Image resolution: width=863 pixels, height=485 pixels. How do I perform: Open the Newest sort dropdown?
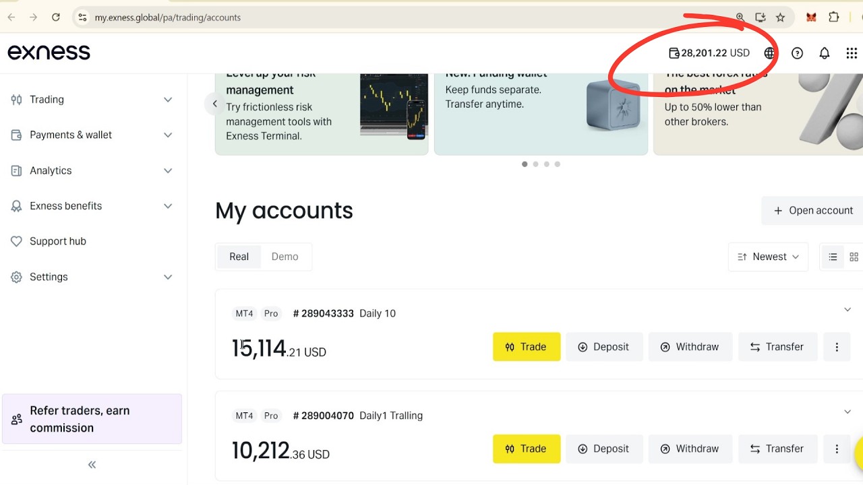click(768, 257)
